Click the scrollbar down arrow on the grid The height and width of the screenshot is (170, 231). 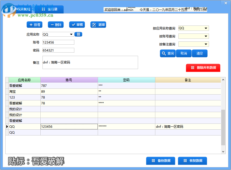tap(223, 151)
